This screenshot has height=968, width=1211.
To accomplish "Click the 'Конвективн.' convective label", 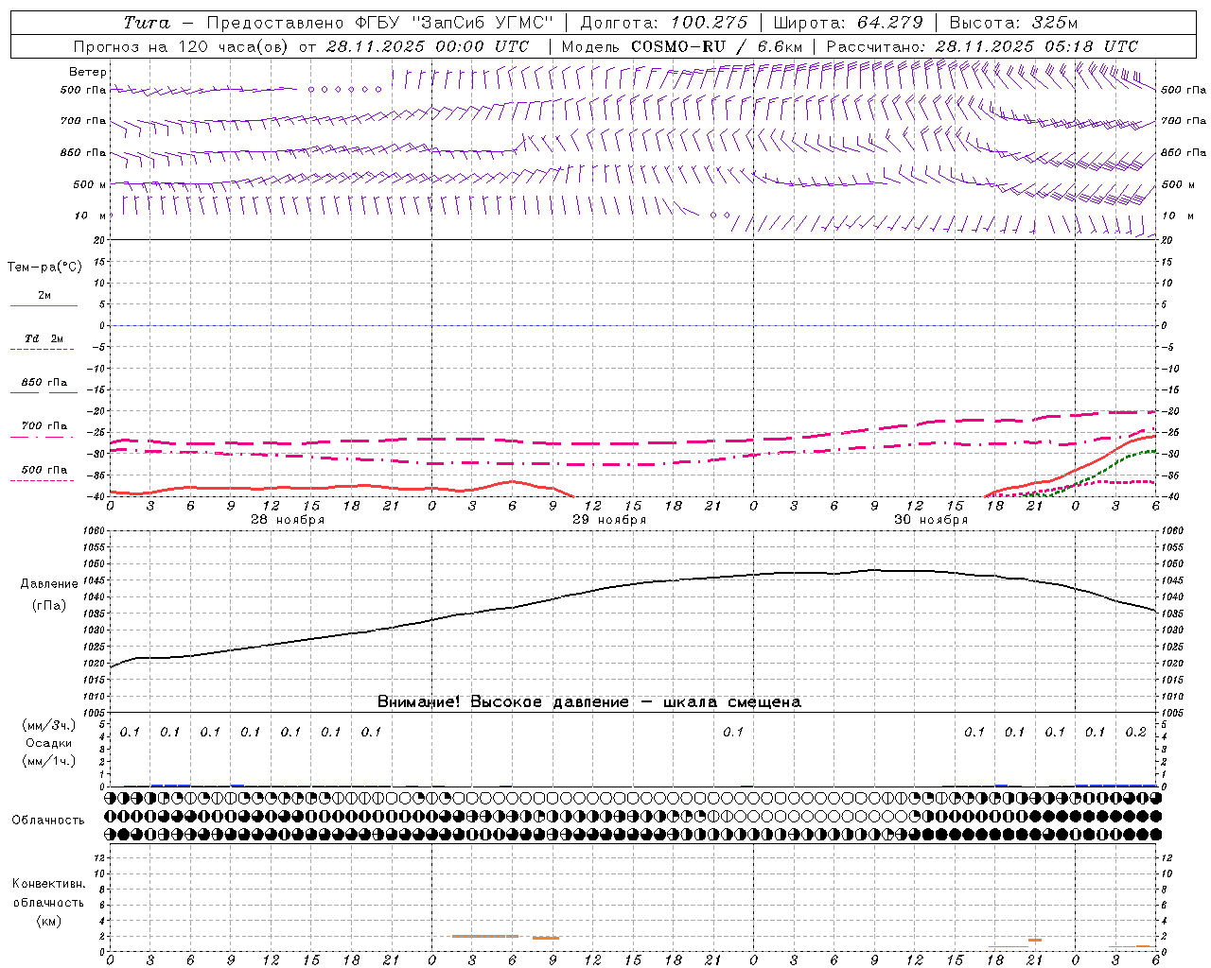I will click(49, 884).
